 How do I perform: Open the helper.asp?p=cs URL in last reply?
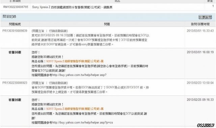[82, 123]
